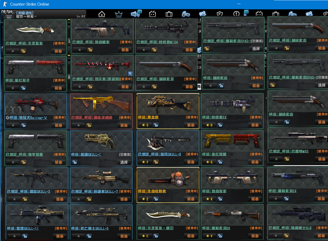Click the star Z hotkey on 生命收割者

(x=145, y=199)
